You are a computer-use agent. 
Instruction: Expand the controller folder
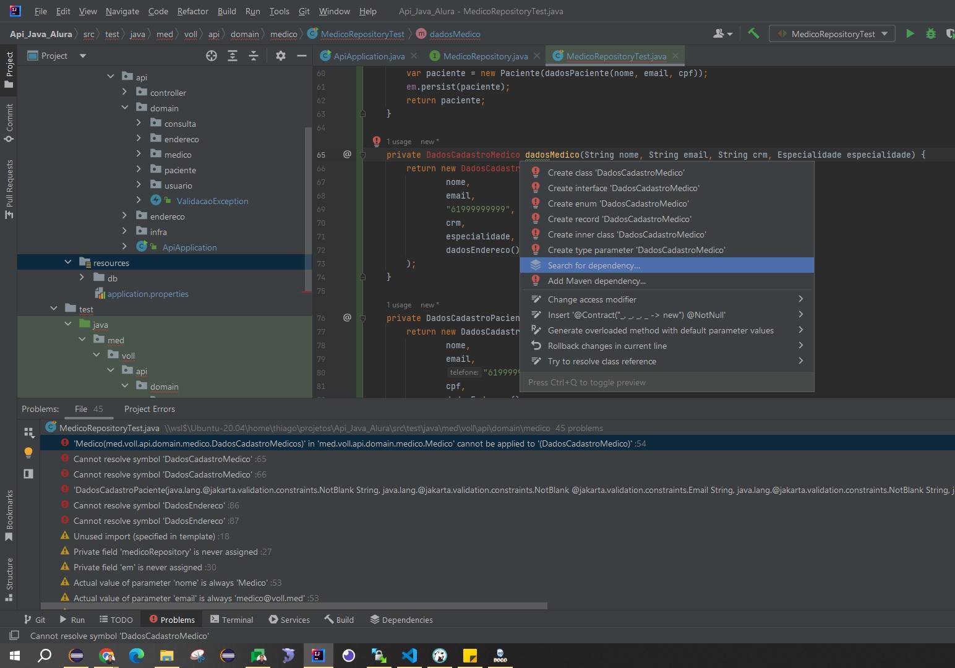point(125,92)
